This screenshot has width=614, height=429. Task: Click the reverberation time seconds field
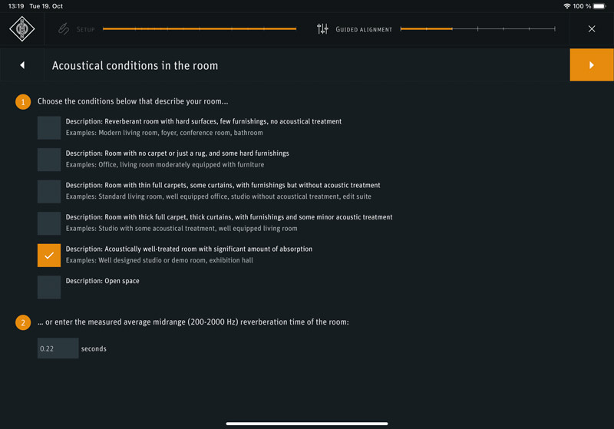pos(58,348)
